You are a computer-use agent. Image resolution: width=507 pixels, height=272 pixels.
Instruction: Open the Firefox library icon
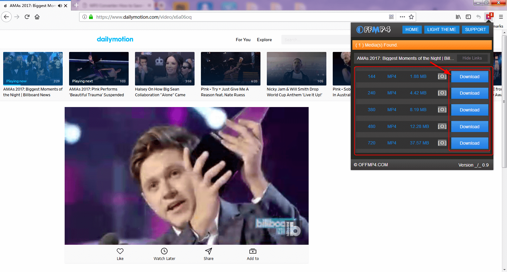[458, 17]
